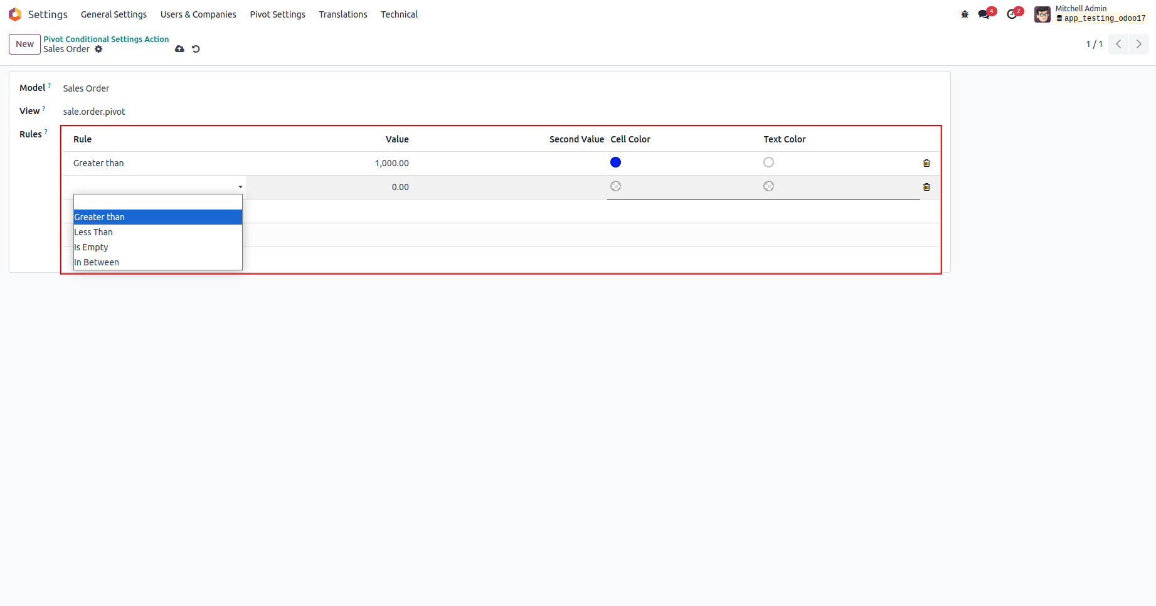Viewport: 1156px width, 606px height.
Task: Discard changes with the undo icon
Action: tap(196, 49)
